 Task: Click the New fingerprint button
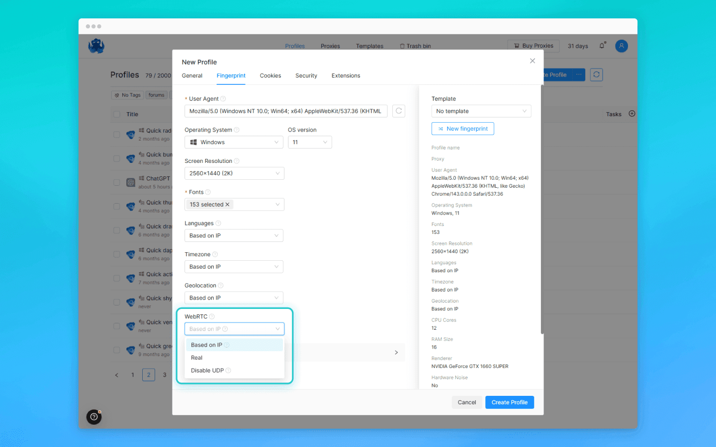click(x=462, y=128)
